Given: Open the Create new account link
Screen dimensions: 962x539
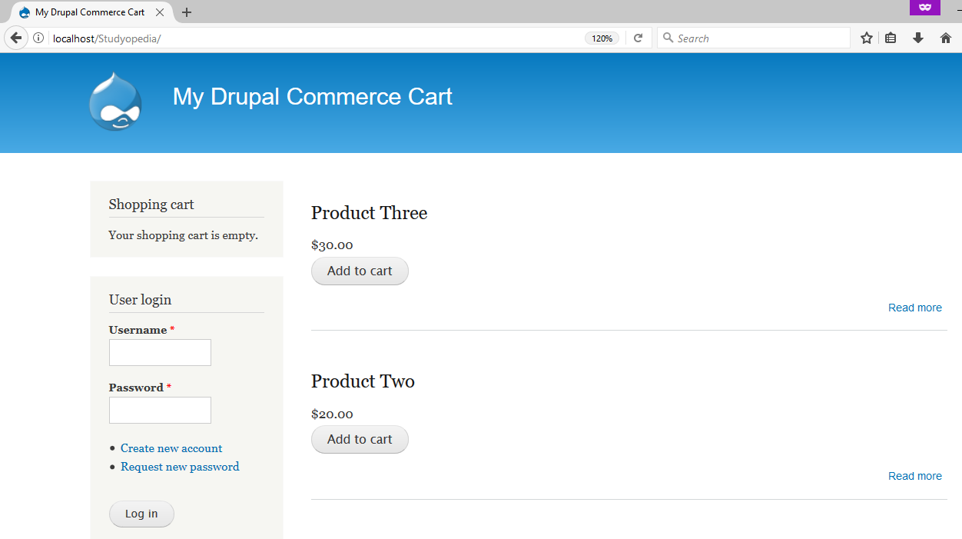Looking at the screenshot, I should click(x=171, y=448).
